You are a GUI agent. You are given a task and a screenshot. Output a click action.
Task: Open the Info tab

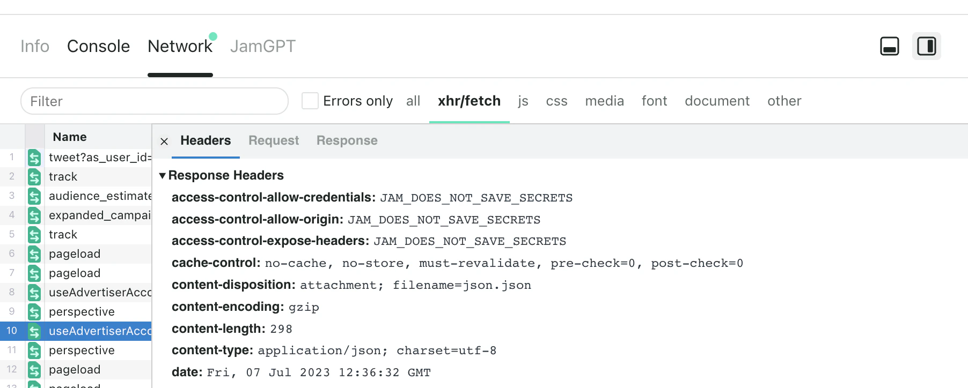tap(35, 46)
